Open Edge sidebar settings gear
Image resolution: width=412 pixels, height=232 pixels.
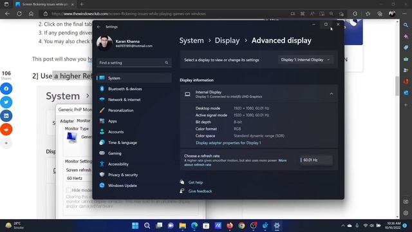pos(406,213)
